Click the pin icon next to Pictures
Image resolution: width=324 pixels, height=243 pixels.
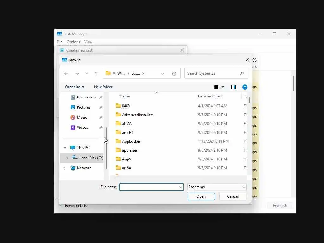tap(101, 107)
